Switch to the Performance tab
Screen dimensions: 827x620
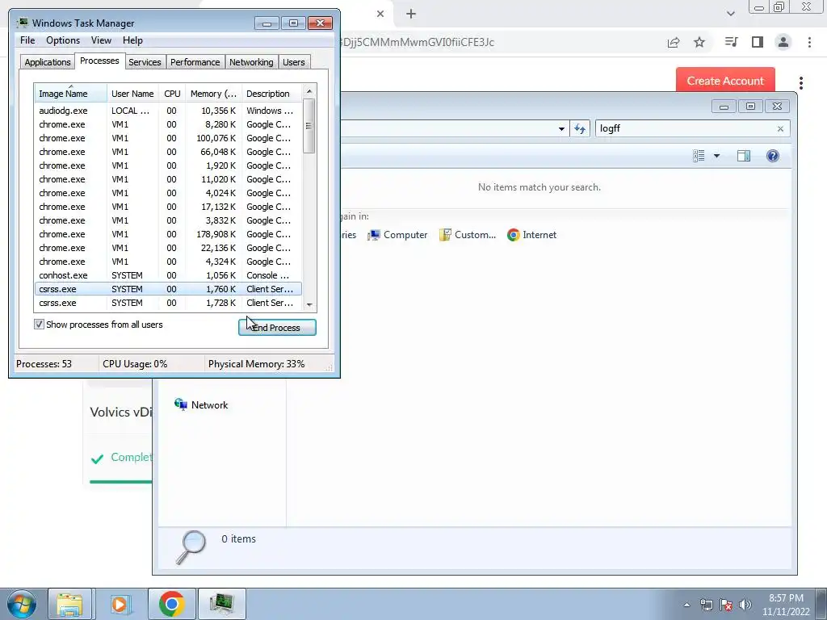(195, 62)
